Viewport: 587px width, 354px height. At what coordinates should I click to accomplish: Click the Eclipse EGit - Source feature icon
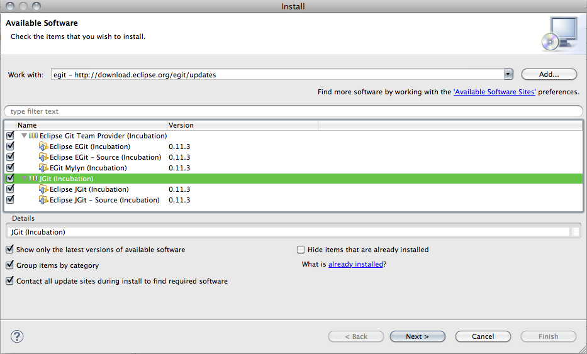pos(43,157)
